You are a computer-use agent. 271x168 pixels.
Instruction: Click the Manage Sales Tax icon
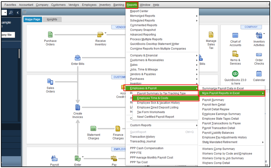click(211, 34)
